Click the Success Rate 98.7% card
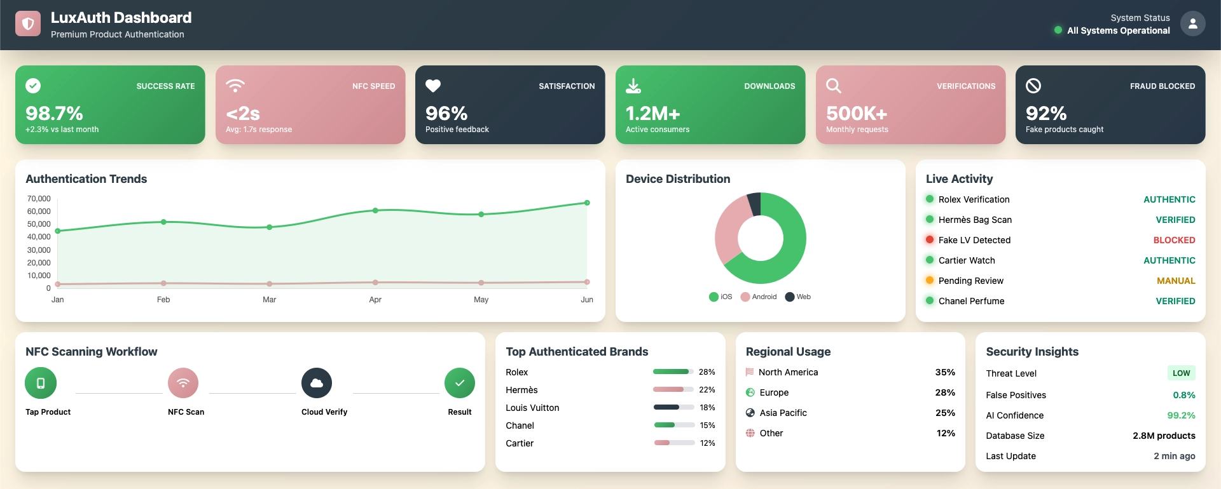This screenshot has width=1221, height=489. [110, 105]
